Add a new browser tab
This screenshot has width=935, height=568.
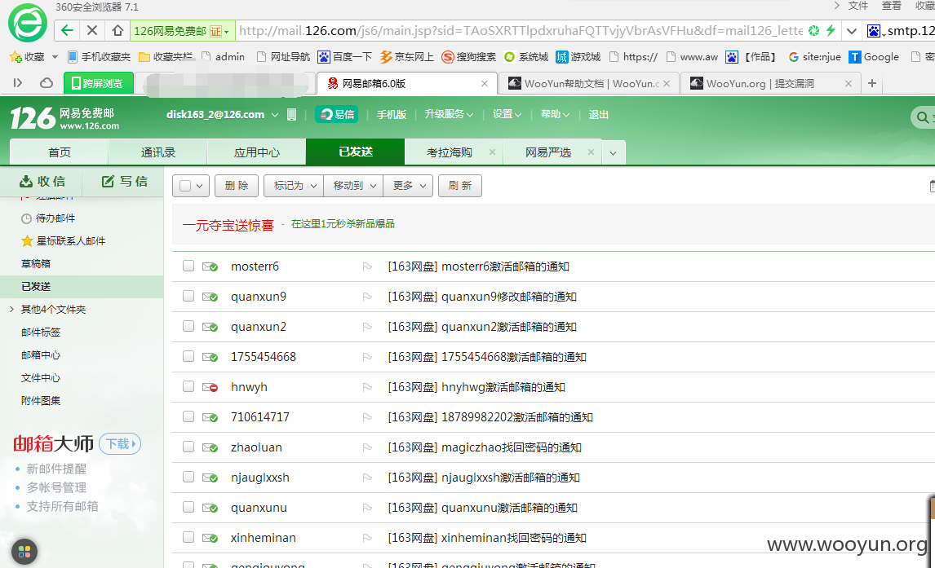872,83
